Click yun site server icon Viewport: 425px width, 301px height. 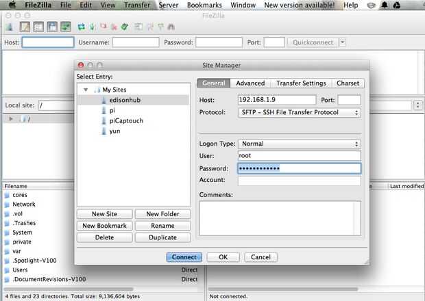[104, 131]
